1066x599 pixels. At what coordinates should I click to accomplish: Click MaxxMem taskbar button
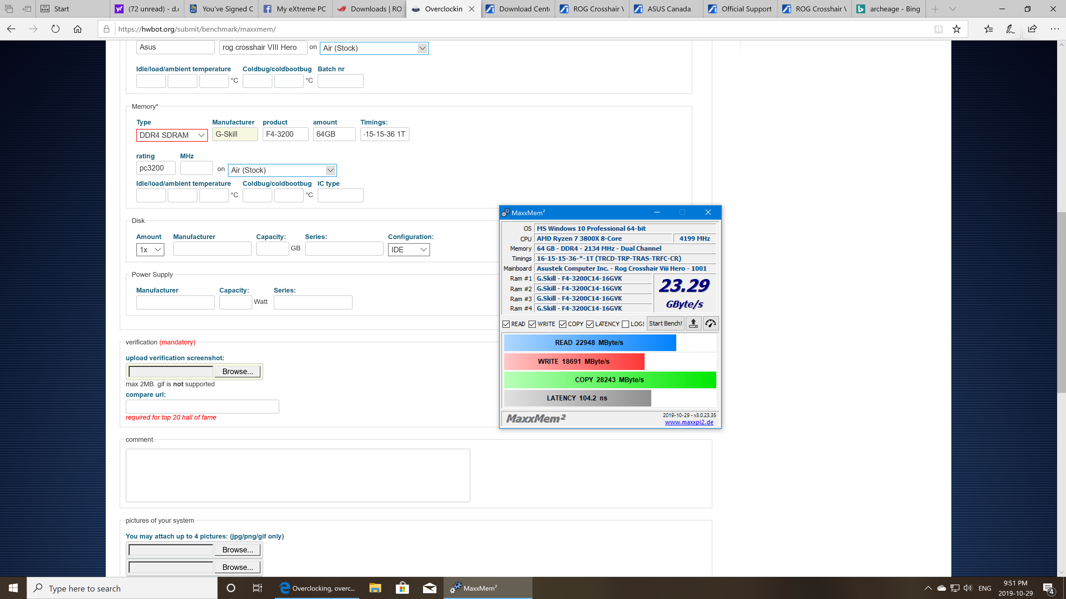click(488, 588)
